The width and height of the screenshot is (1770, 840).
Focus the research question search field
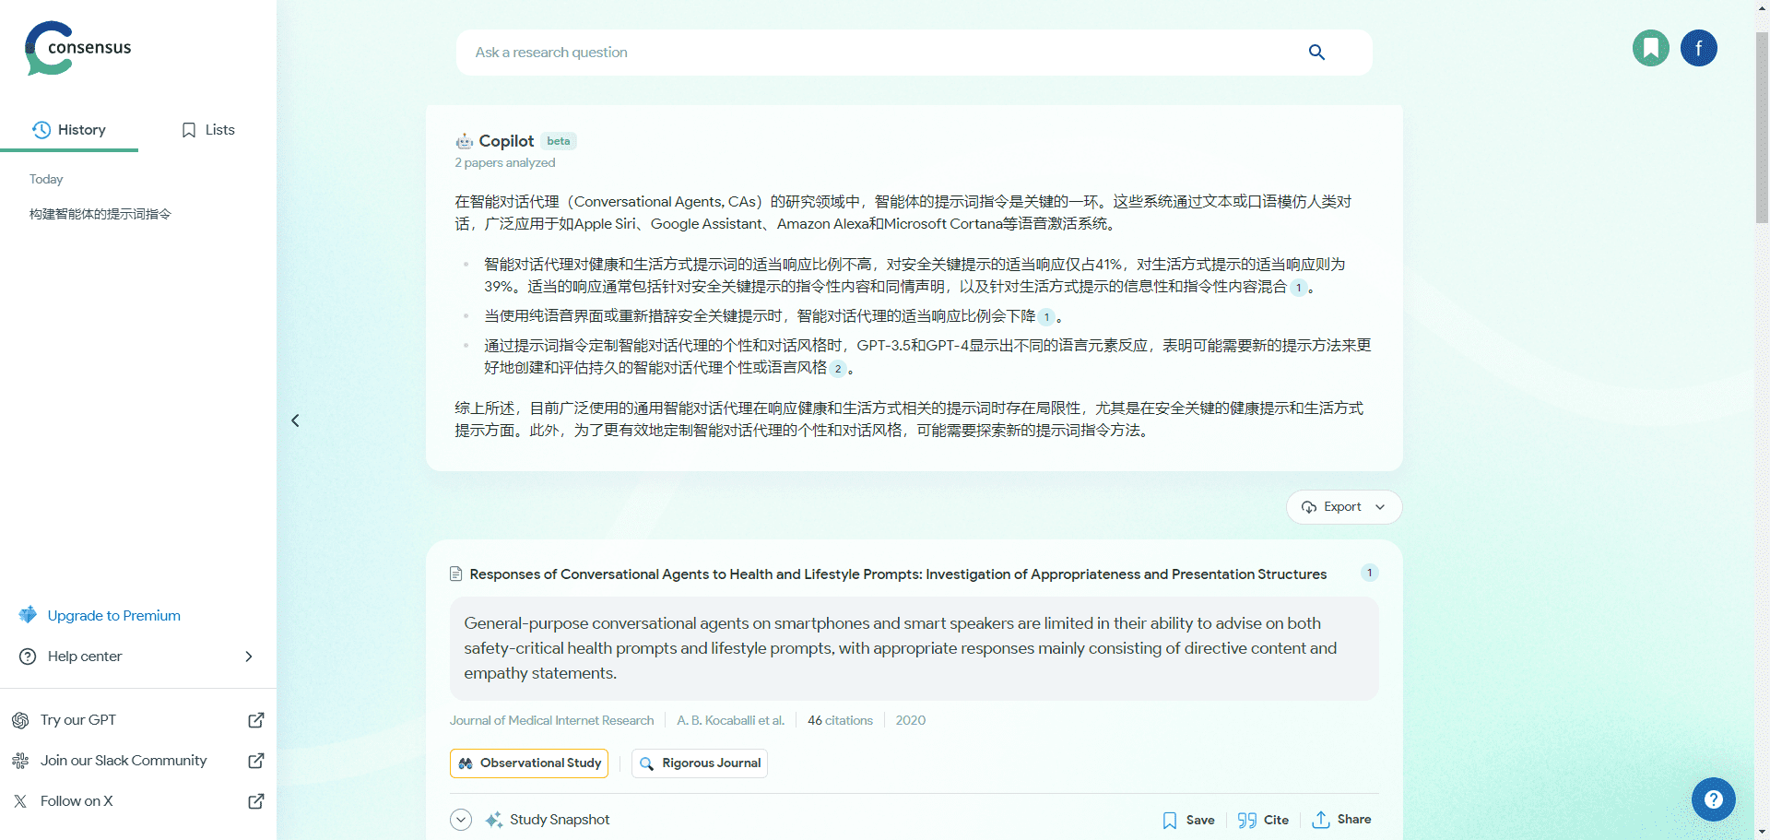pos(876,53)
